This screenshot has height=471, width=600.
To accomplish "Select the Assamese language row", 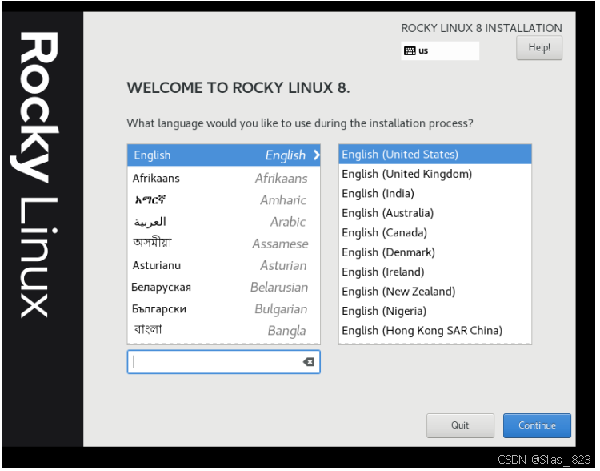I will [225, 244].
